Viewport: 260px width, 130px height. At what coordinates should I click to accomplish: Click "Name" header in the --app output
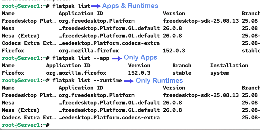[8, 66]
